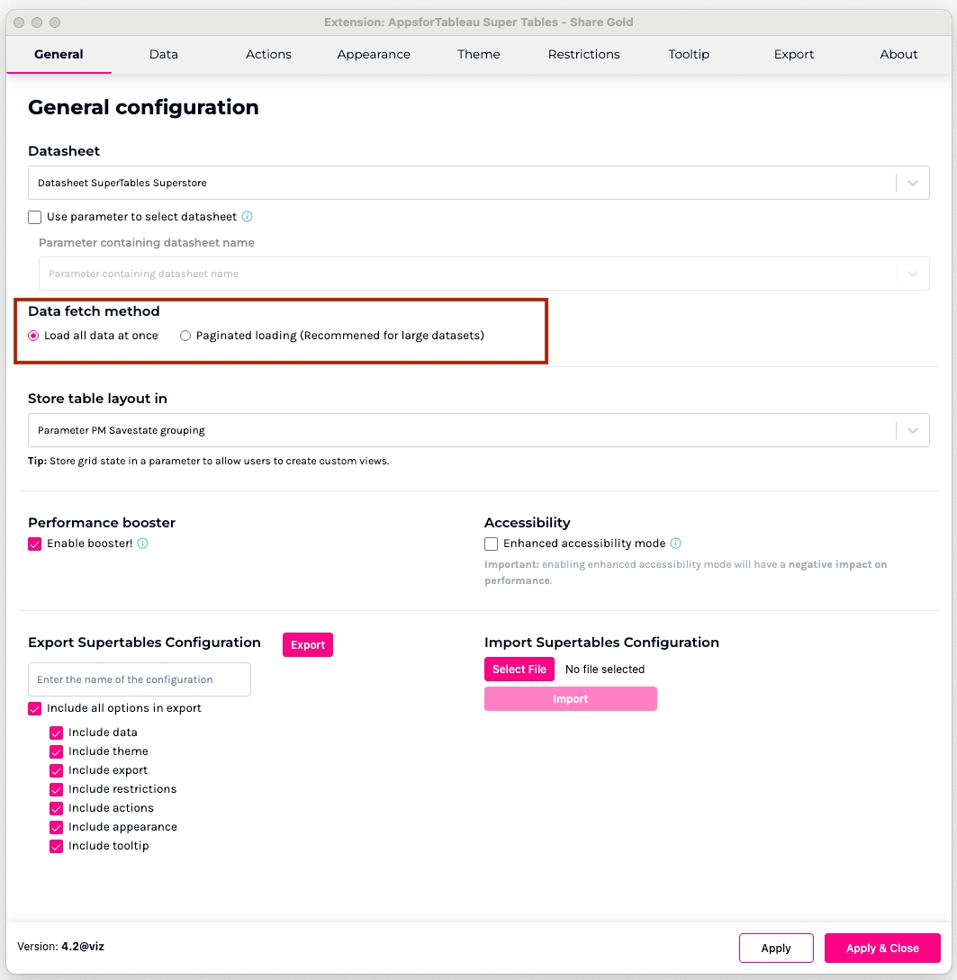This screenshot has height=980, width=957.
Task: Select Paginated loading radio option
Action: [185, 336]
